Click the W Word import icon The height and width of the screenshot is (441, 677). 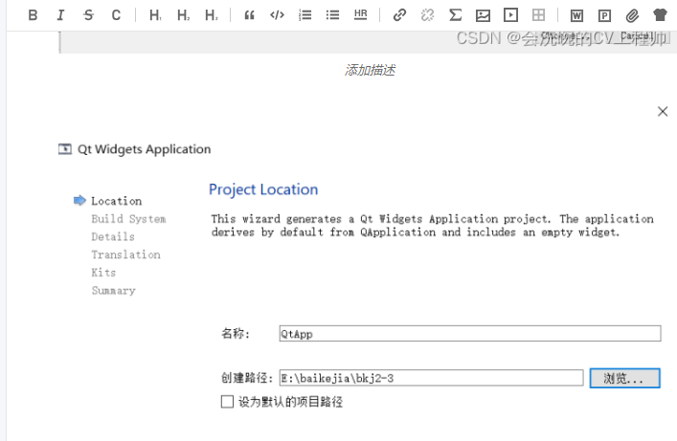(x=576, y=16)
